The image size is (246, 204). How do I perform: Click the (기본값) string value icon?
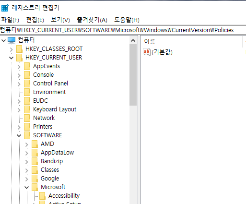click(147, 52)
